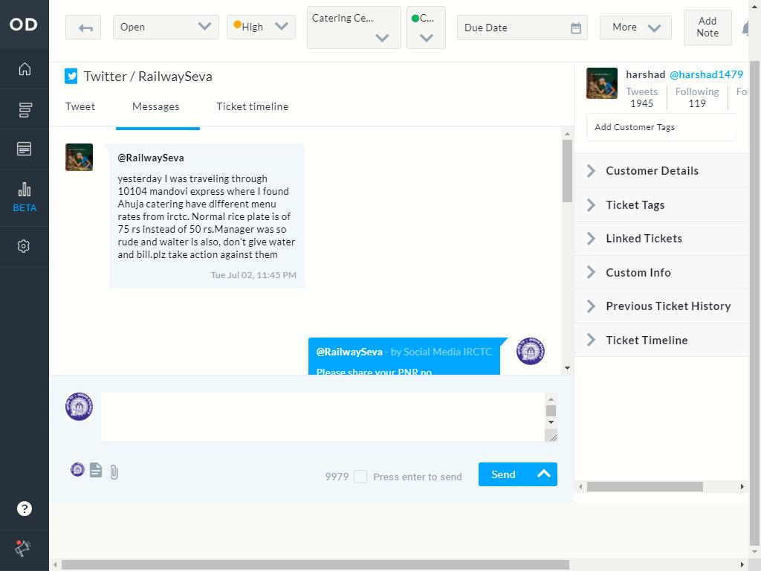The image size is (761, 571).
Task: Click the Due Date field
Action: (x=522, y=28)
